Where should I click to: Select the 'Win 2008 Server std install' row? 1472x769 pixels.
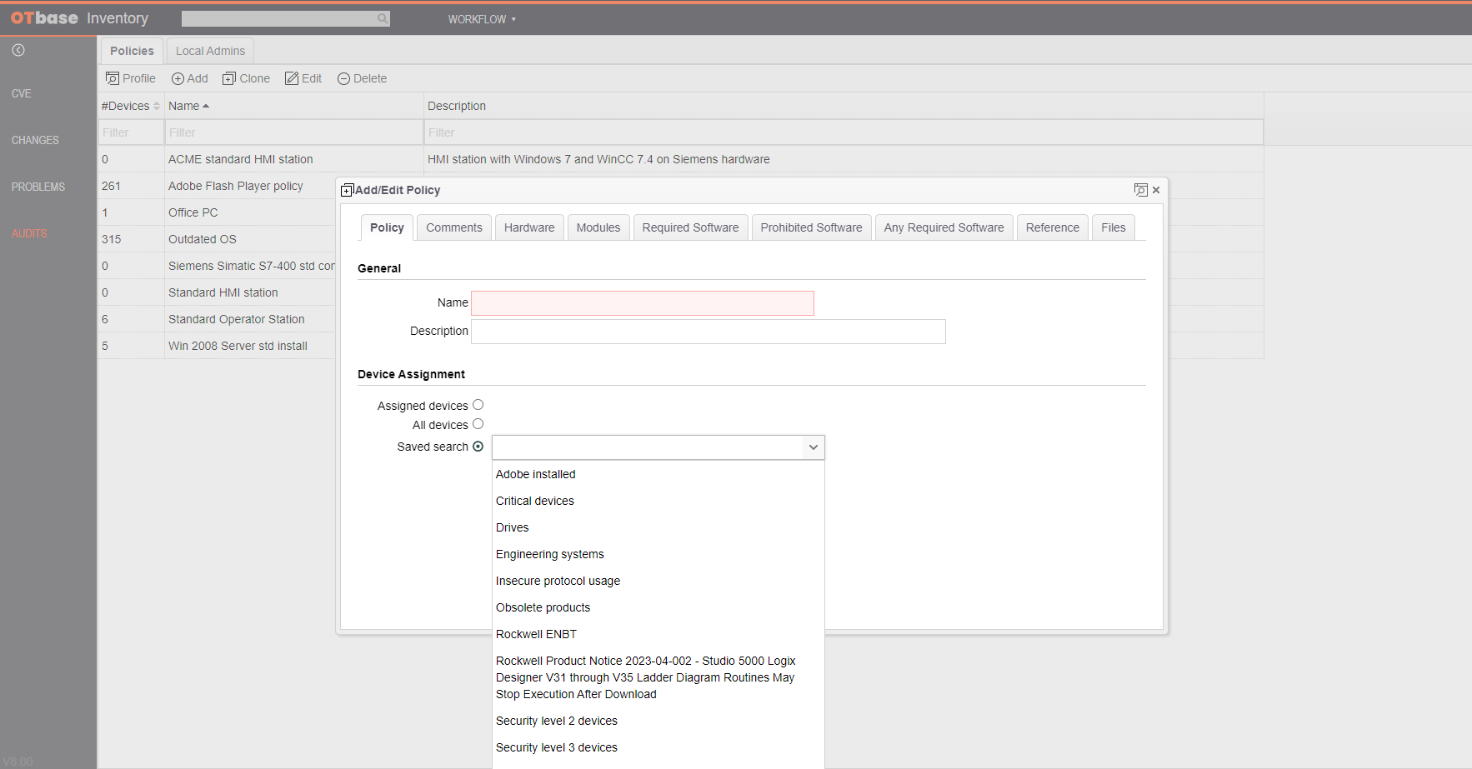(x=217, y=346)
